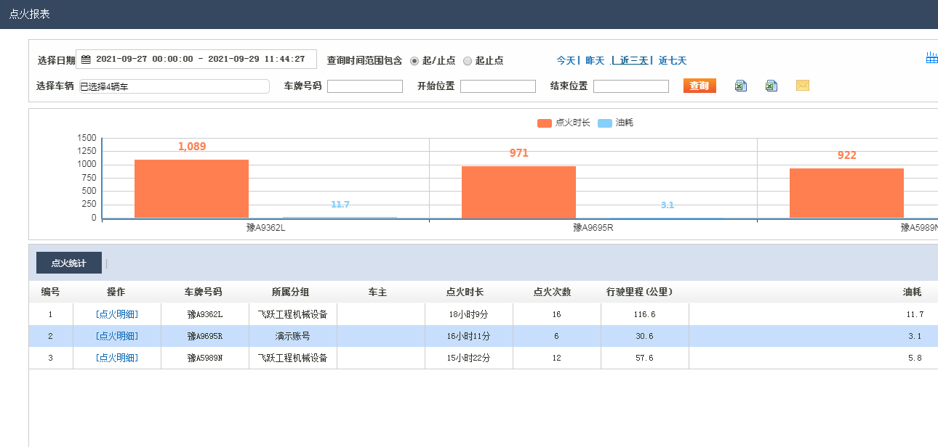Select the 起/止点 radio button
The width and height of the screenshot is (938, 447).
click(x=414, y=61)
